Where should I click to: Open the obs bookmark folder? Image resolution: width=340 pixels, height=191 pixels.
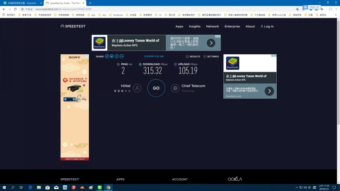tap(102, 15)
